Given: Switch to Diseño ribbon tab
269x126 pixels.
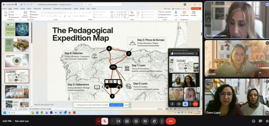Looking at the screenshot, I should [x=29, y=9].
